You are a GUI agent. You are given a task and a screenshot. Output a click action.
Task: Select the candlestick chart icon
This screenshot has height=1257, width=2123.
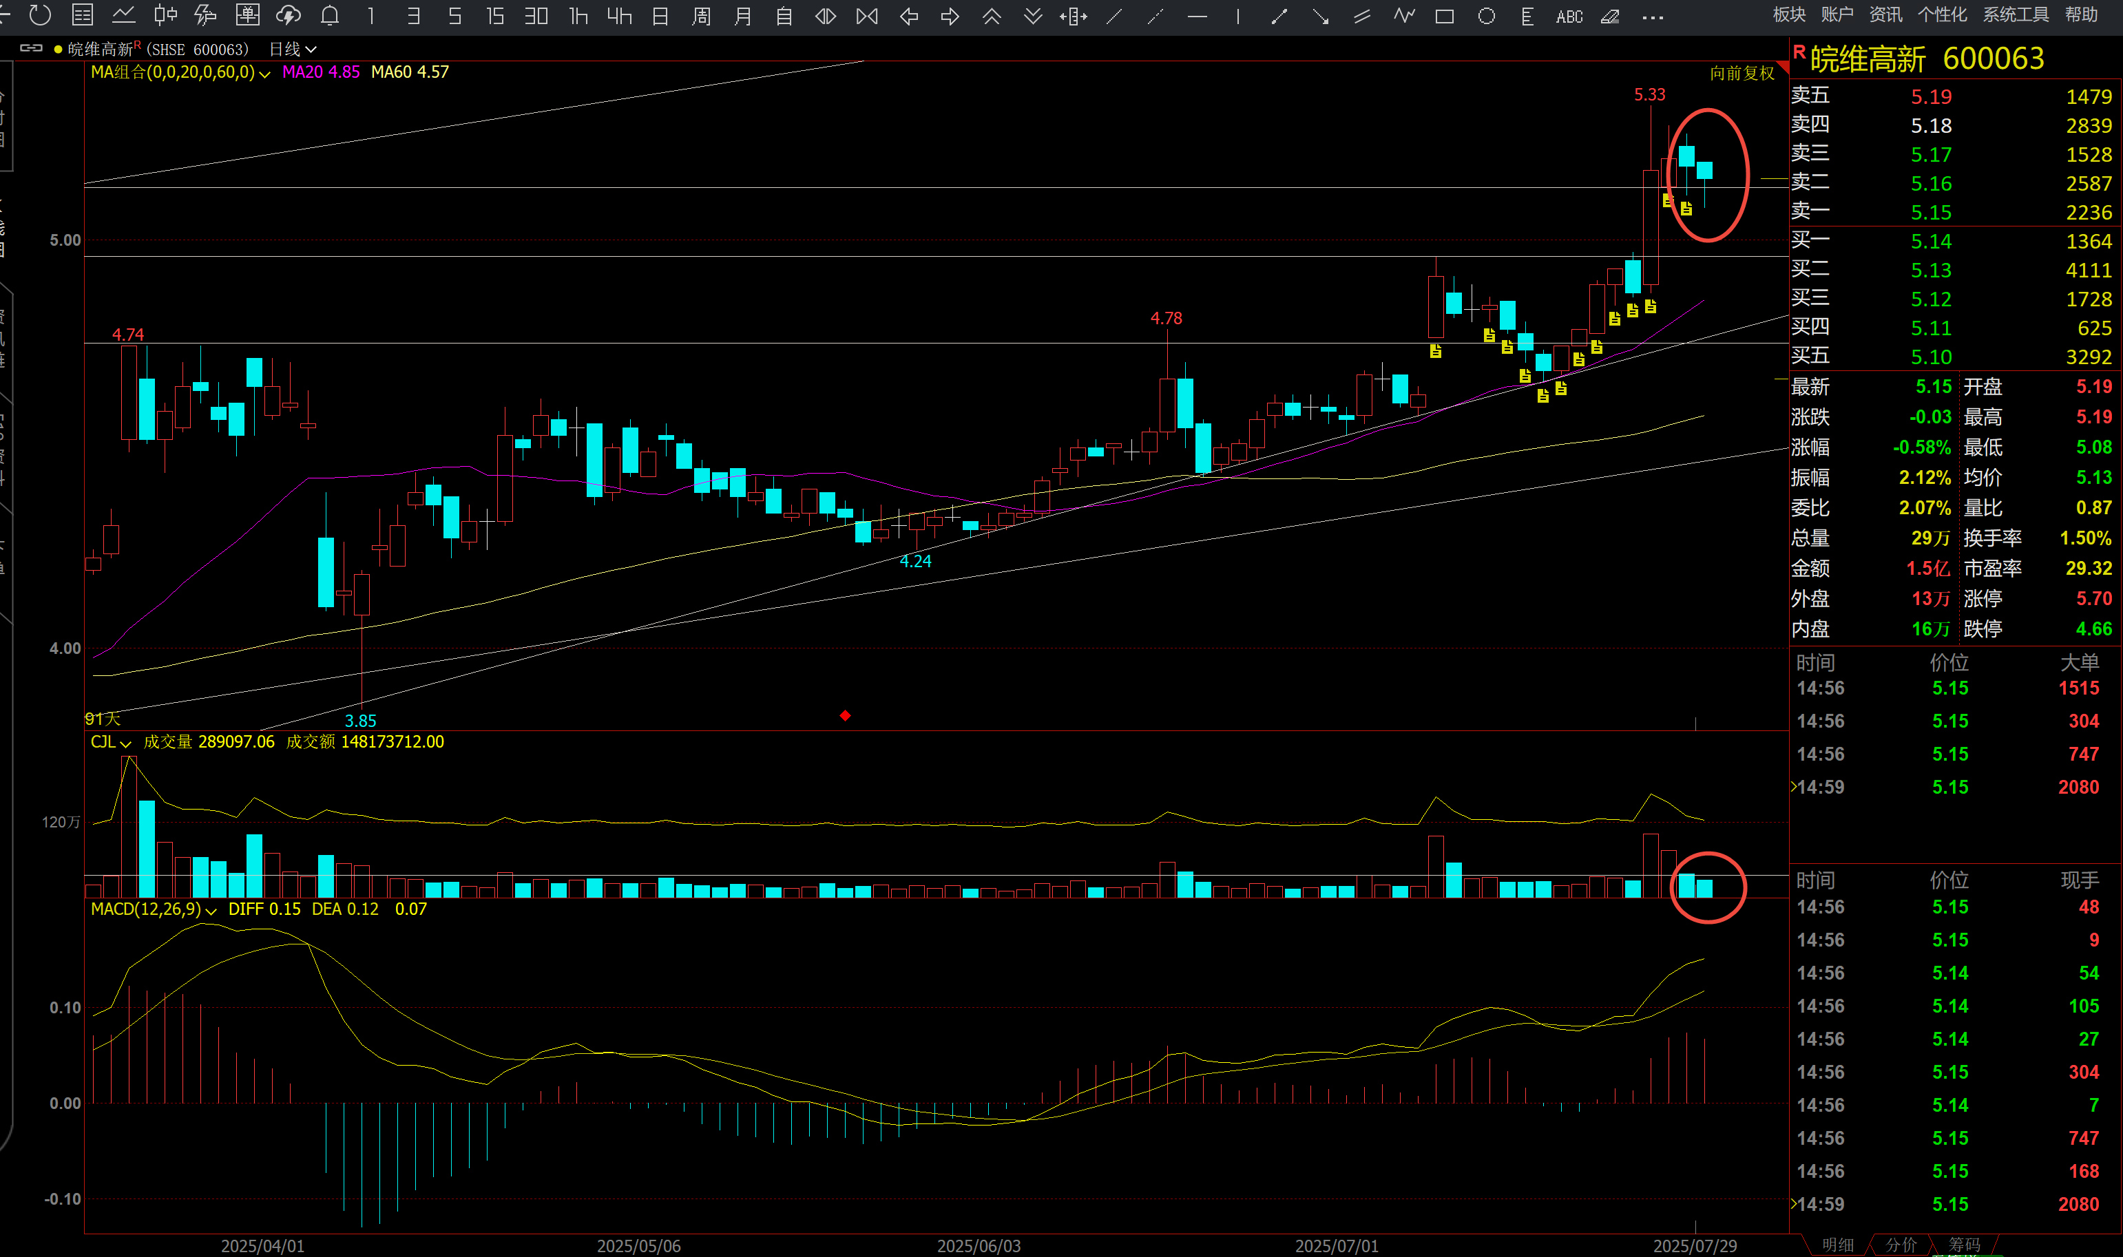pos(165,15)
